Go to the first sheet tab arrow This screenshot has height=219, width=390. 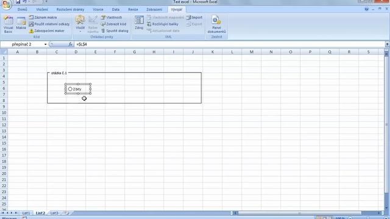click(x=3, y=213)
